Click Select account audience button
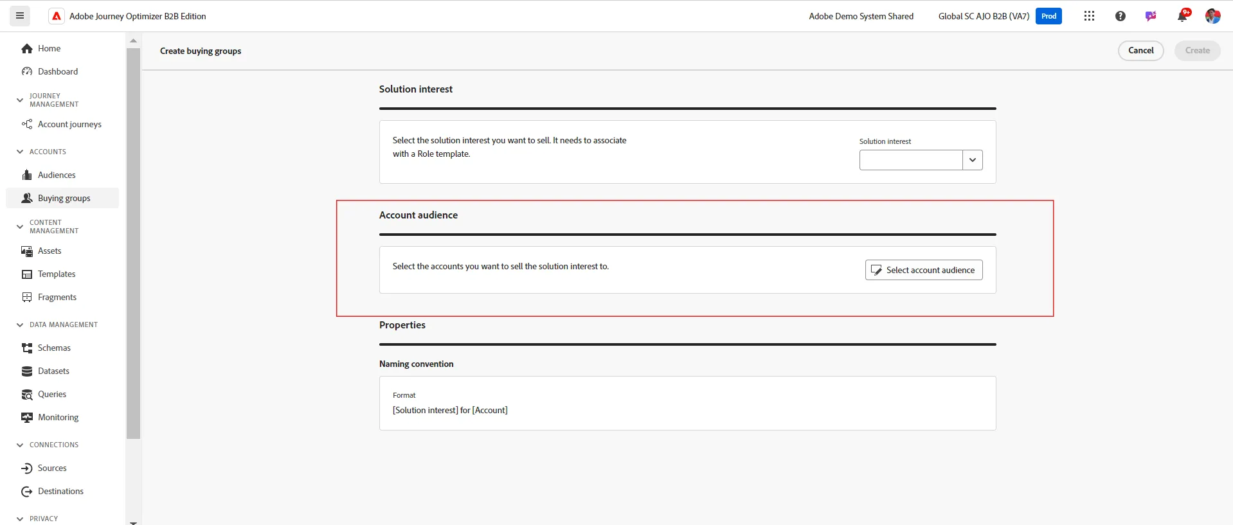The image size is (1233, 525). pos(924,270)
